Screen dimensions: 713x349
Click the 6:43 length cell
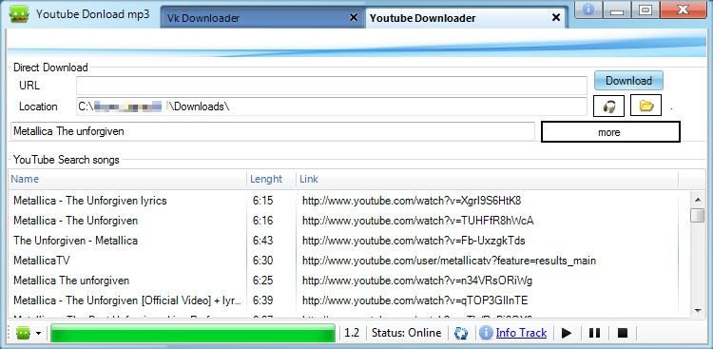262,241
